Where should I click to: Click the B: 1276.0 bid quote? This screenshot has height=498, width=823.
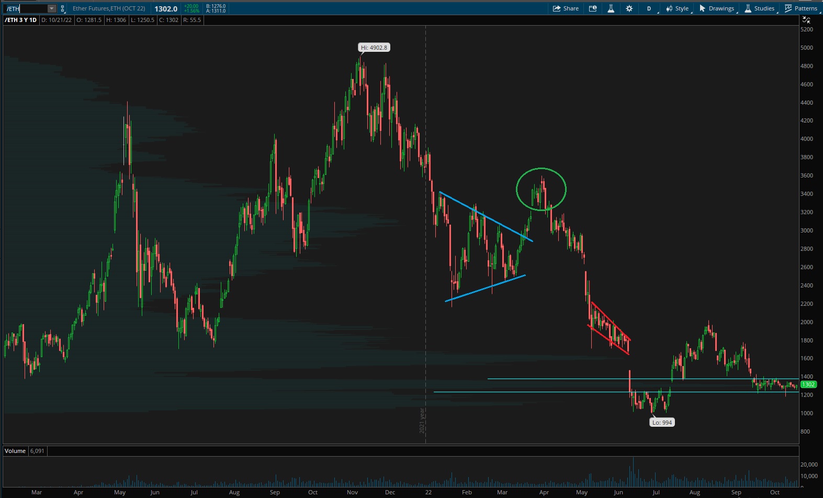(216, 6)
